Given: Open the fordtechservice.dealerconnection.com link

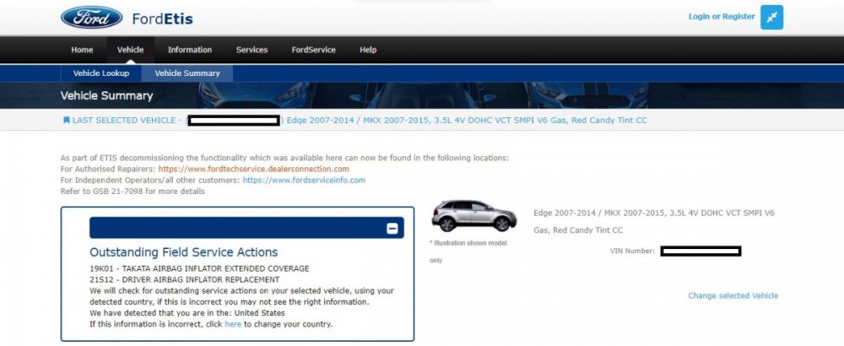Looking at the screenshot, I should click(259, 169).
